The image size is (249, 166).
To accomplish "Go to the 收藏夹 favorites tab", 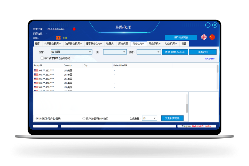I will pos(110,44).
